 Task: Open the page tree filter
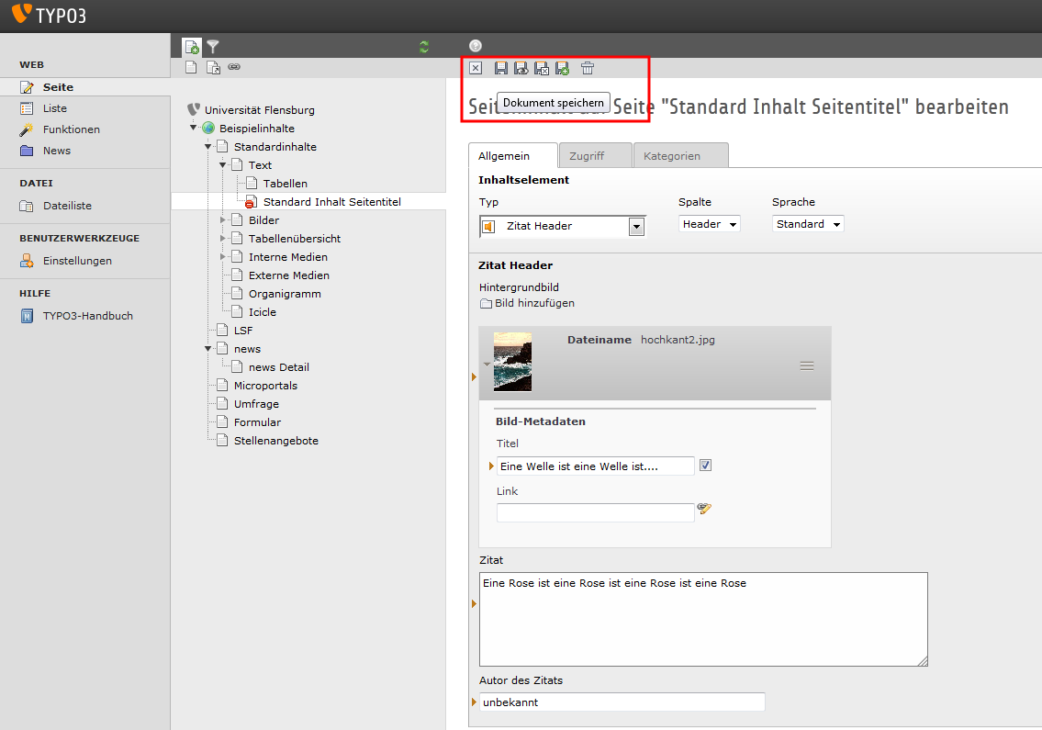pos(213,46)
